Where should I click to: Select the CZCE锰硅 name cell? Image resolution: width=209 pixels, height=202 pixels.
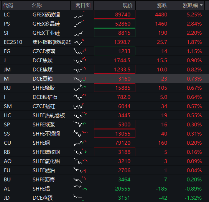pos(44,106)
